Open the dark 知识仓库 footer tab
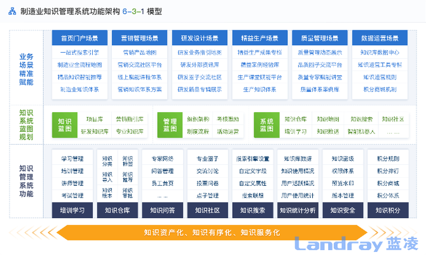426x255 pixels. click(118, 210)
